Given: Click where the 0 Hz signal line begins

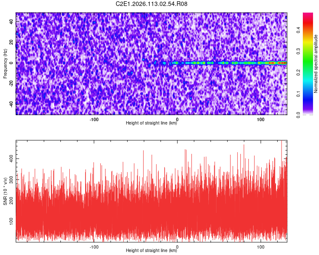Looking at the screenshot, I should click(x=164, y=63).
